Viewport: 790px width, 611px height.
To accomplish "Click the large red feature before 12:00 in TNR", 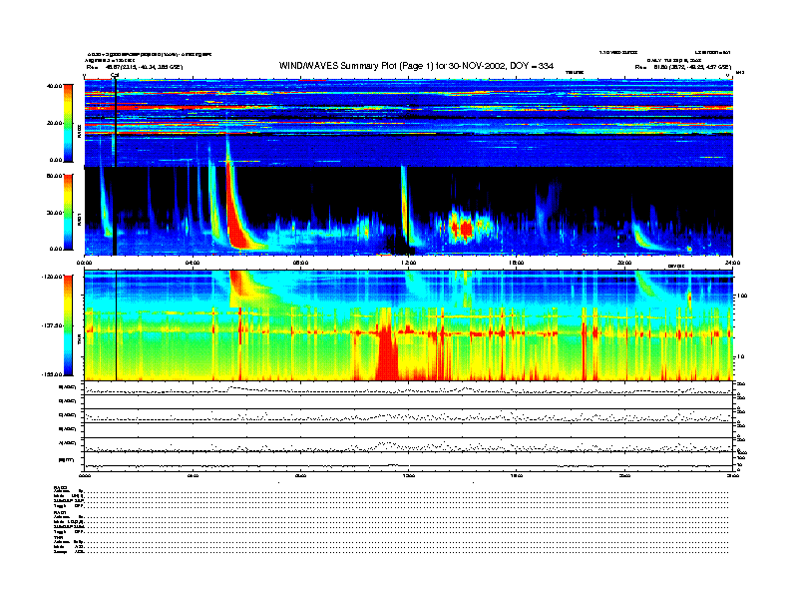I will 387,352.
